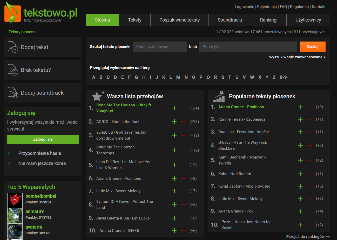Click the Rejestracja link
The height and width of the screenshot is (240, 337).
point(267,7)
